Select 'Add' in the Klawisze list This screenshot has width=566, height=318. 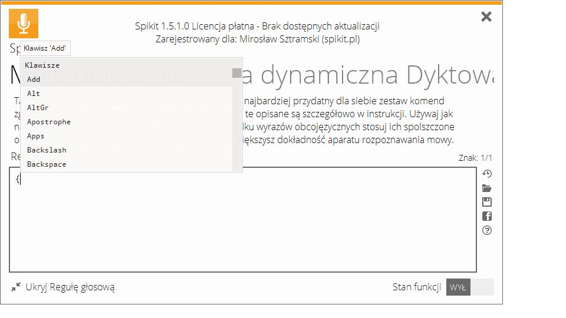127,79
